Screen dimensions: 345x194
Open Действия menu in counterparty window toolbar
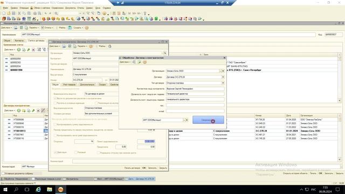pyautogui.click(x=6, y=27)
